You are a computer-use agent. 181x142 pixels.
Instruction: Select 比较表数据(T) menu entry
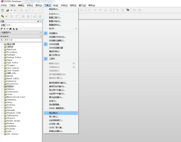61,120
